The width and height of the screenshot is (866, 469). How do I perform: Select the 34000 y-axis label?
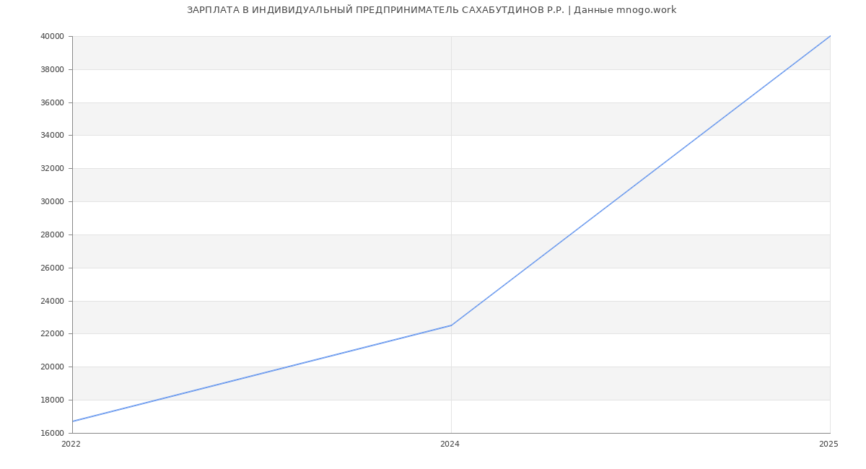click(53, 136)
